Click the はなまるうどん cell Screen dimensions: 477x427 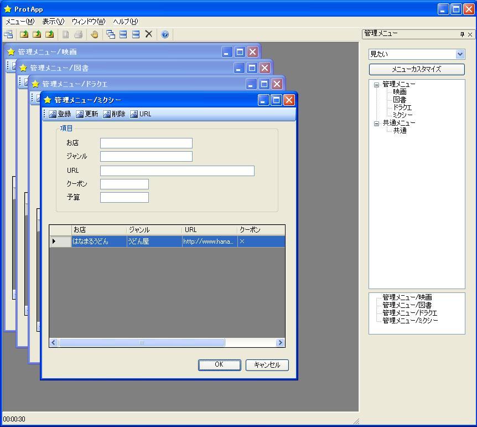(99, 241)
